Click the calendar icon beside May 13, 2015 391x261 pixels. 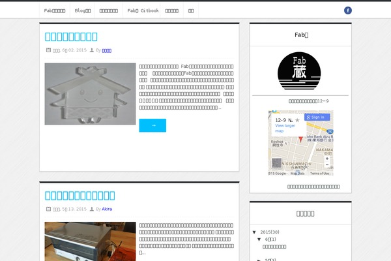48,209
